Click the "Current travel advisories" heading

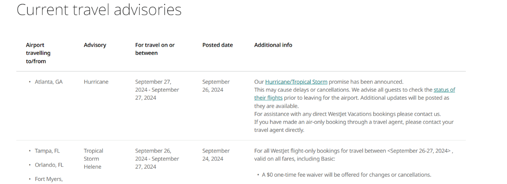point(99,10)
